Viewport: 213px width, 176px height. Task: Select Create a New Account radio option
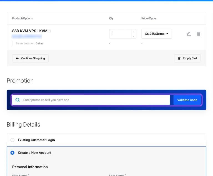tap(12, 153)
